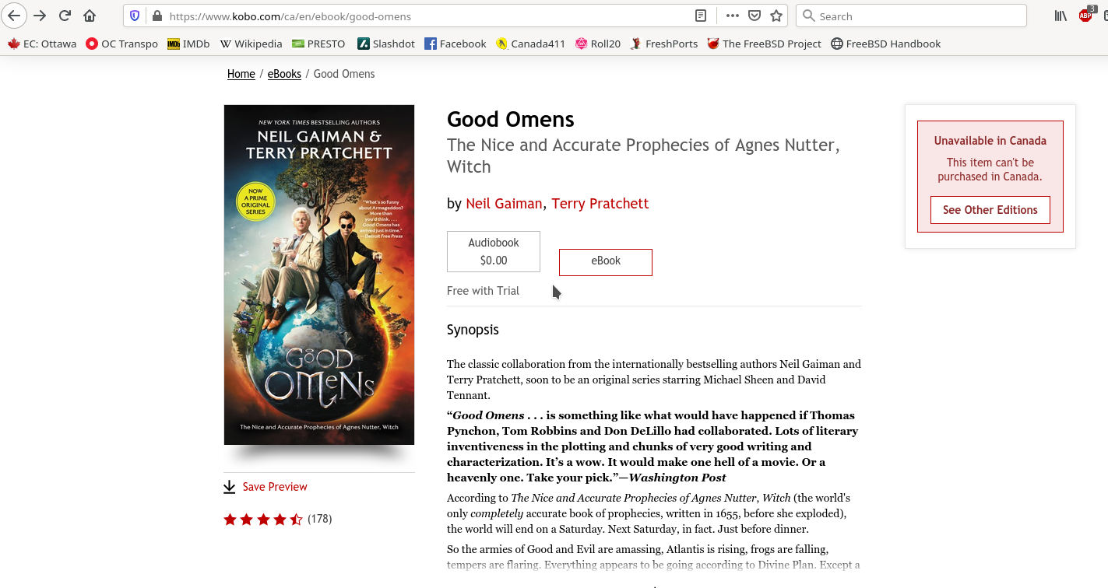The image size is (1108, 588).
Task: Save page to Pocket icon
Action: [x=754, y=16]
